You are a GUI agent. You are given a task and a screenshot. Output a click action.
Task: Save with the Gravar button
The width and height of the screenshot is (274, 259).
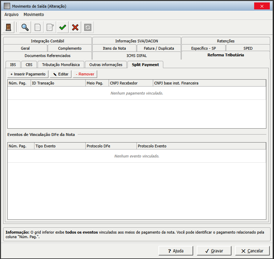point(214,251)
